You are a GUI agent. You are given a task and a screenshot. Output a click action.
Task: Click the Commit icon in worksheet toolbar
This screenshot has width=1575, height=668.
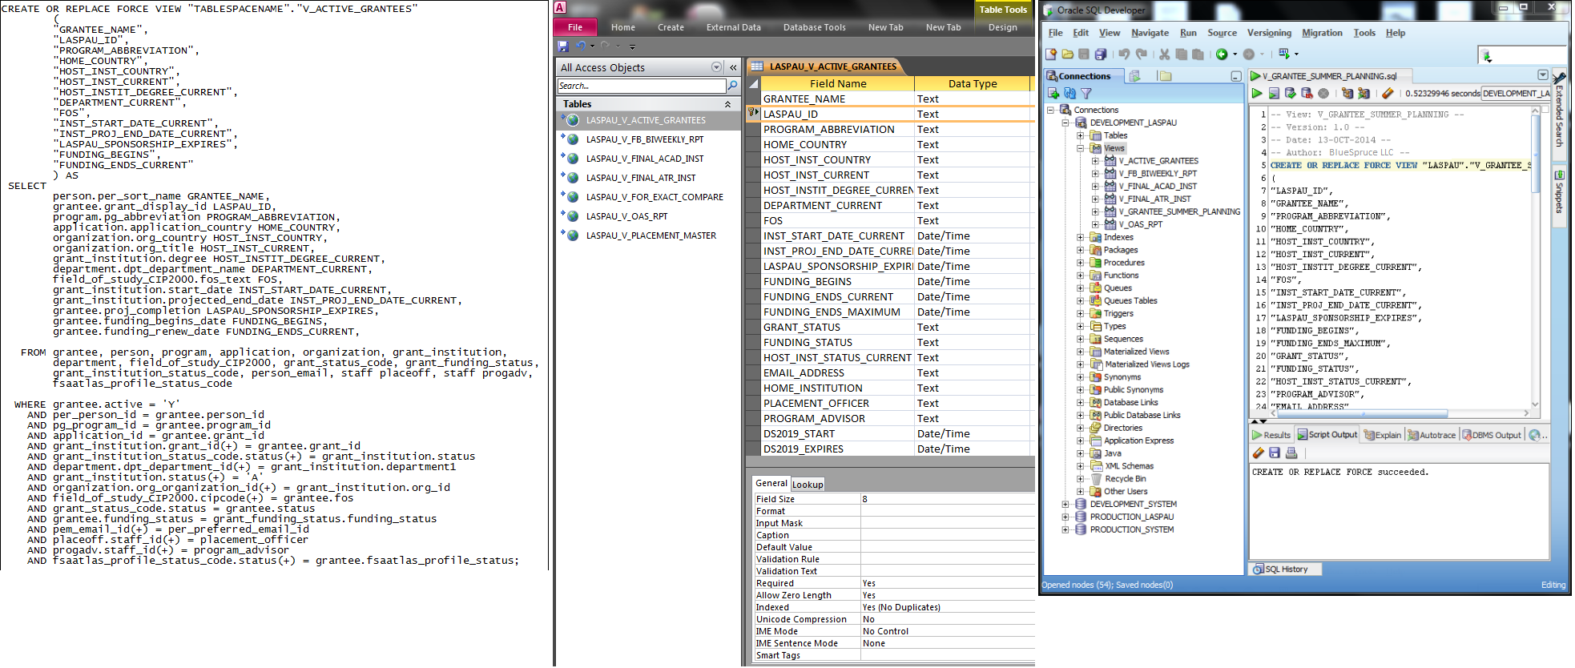(x=1291, y=94)
